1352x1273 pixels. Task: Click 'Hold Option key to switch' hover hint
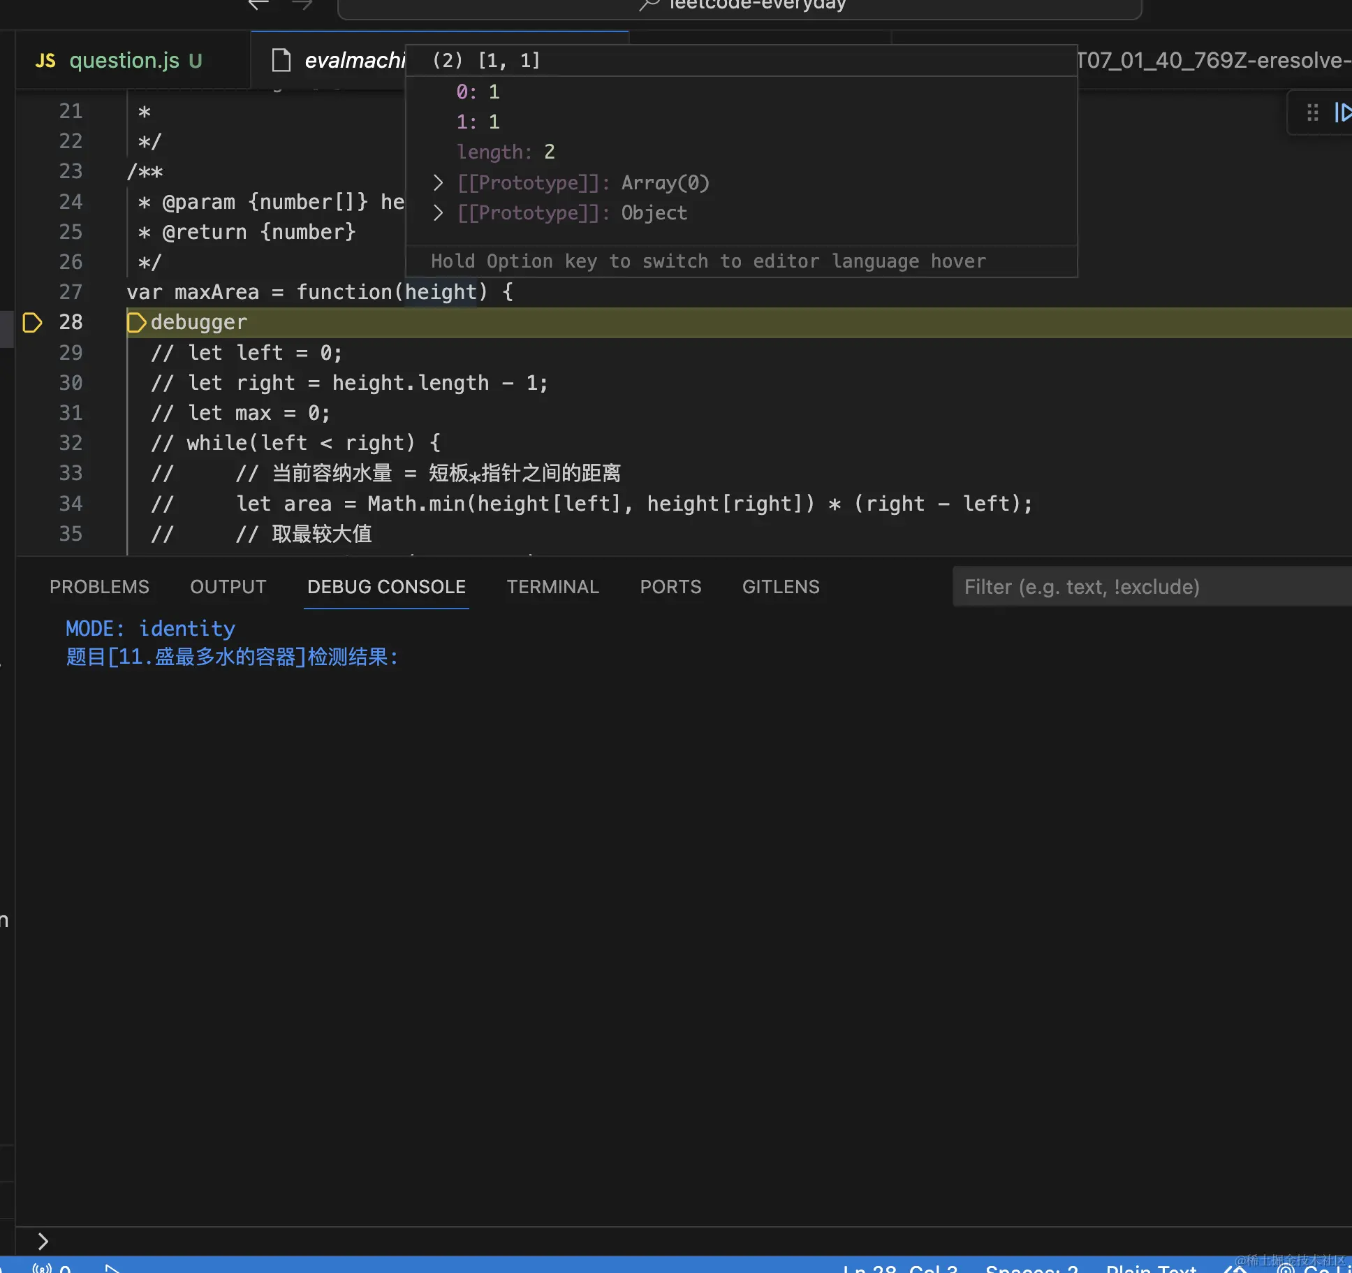click(x=708, y=261)
